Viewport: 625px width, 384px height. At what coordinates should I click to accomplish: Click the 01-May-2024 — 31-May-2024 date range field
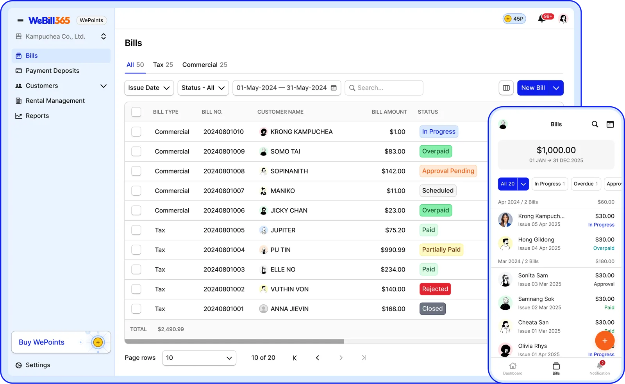click(x=287, y=88)
